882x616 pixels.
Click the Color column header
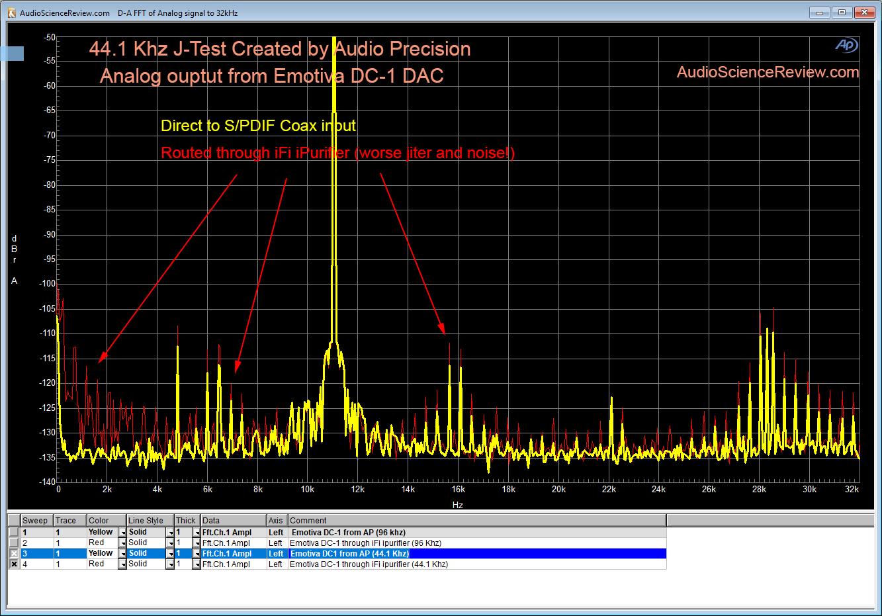tap(107, 521)
